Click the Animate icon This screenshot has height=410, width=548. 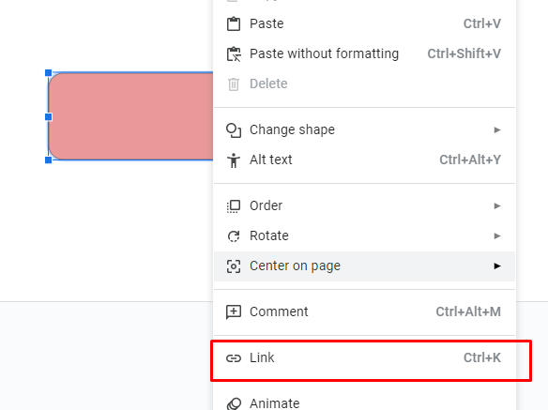click(x=234, y=403)
